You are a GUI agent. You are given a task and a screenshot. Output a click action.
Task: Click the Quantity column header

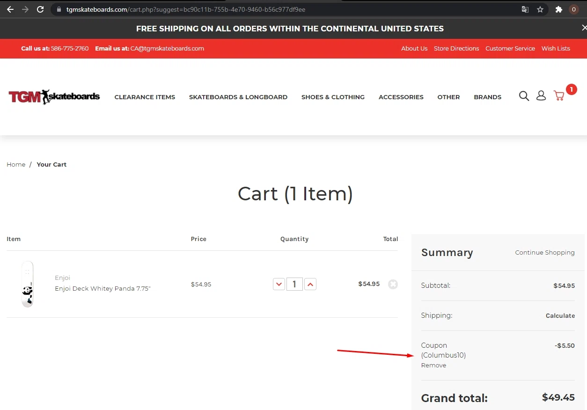(294, 239)
